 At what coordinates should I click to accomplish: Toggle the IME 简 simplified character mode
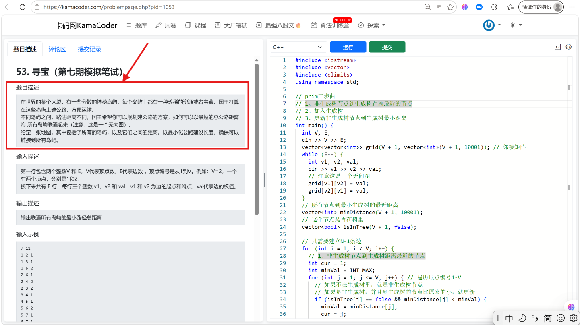point(548,318)
